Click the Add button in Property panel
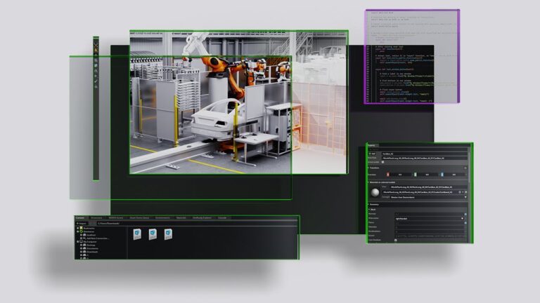Screen dimensions: 540x303 [x=372, y=152]
